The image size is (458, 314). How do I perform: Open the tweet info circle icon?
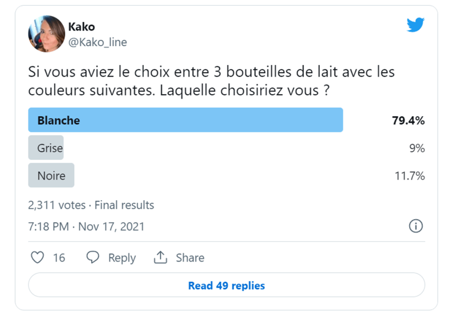coord(416,226)
